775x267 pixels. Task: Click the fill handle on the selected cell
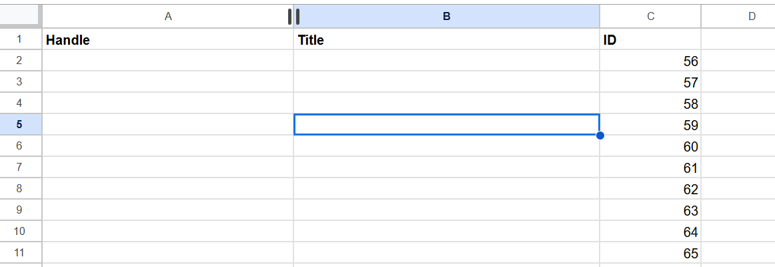600,136
